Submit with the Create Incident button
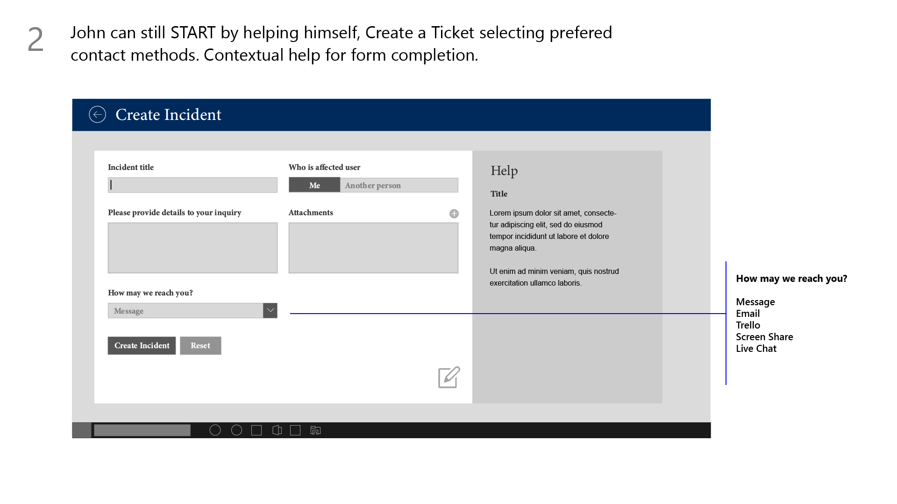The image size is (897, 504). coord(142,346)
